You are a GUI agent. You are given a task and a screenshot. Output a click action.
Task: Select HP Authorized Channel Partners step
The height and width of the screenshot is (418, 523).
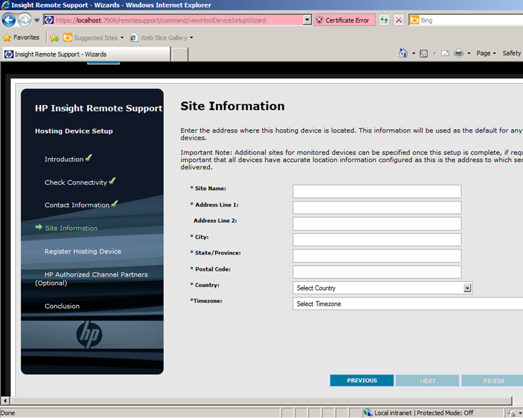click(92, 278)
